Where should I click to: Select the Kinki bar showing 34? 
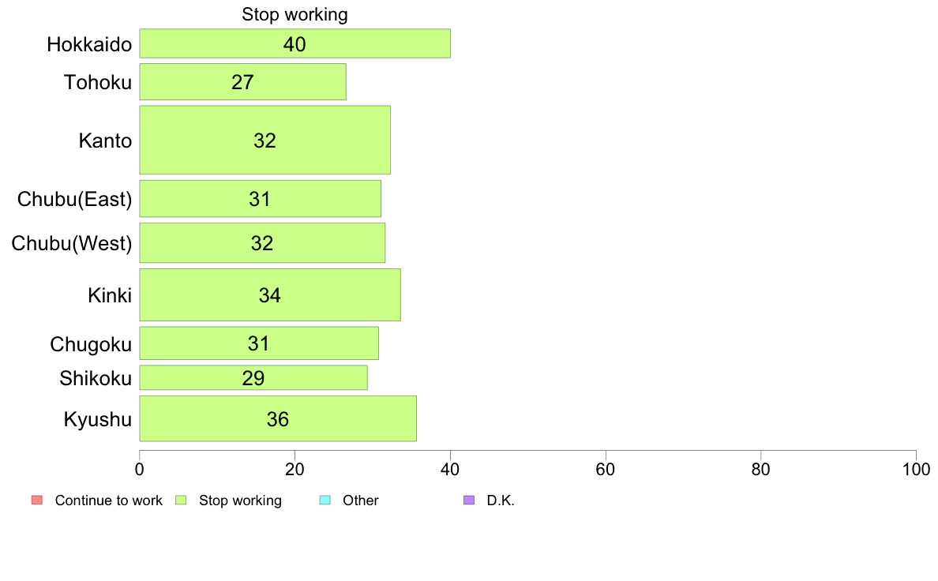270,295
